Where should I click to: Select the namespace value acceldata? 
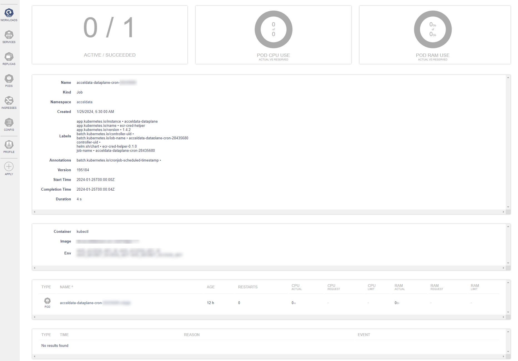point(85,102)
